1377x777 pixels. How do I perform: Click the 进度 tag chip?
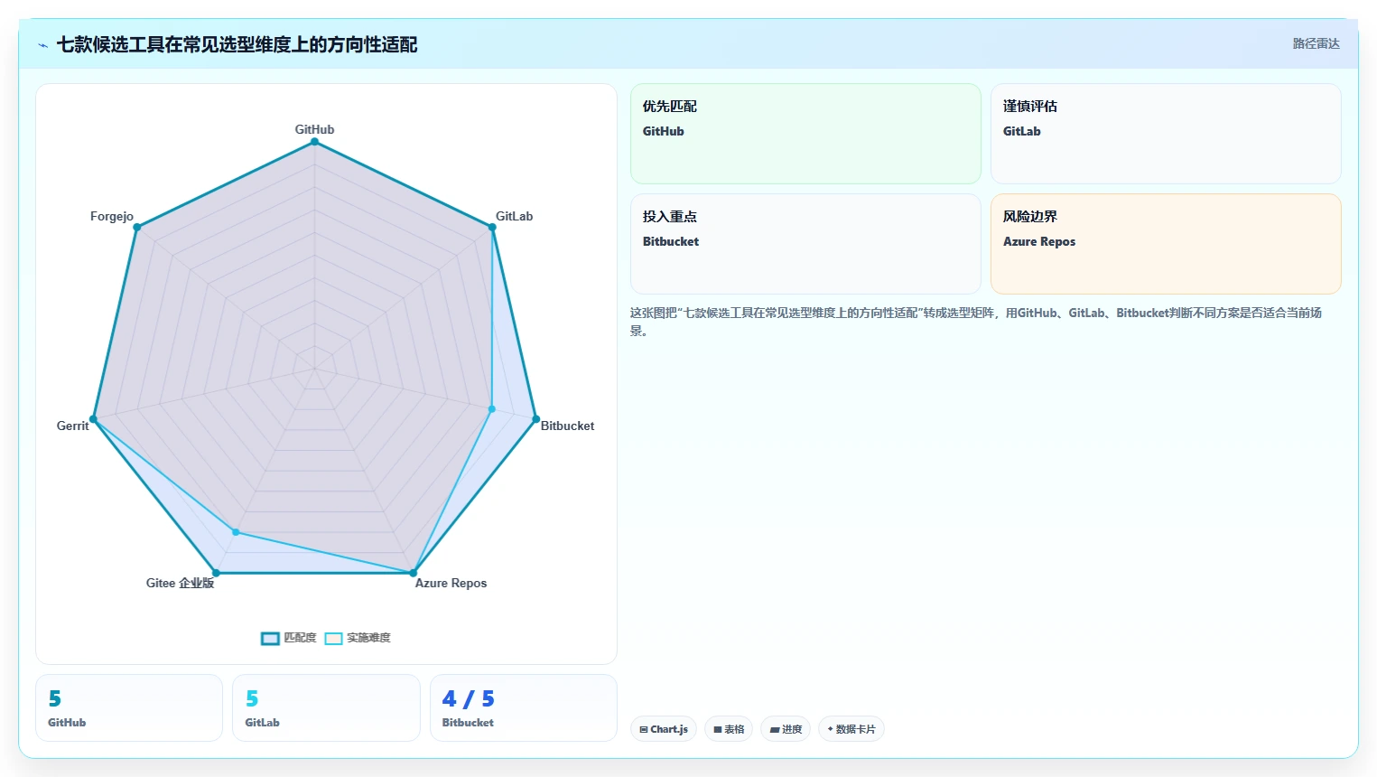786,729
